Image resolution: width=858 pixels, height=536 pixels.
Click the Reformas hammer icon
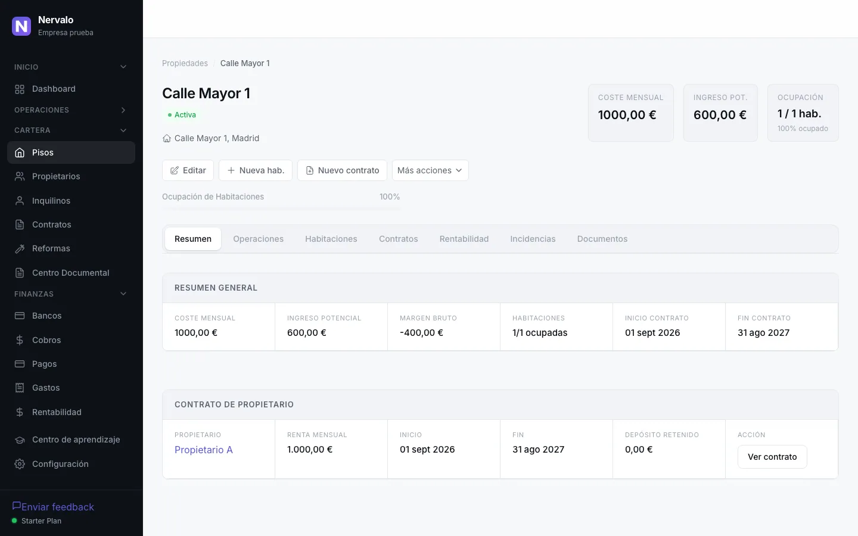(x=20, y=248)
